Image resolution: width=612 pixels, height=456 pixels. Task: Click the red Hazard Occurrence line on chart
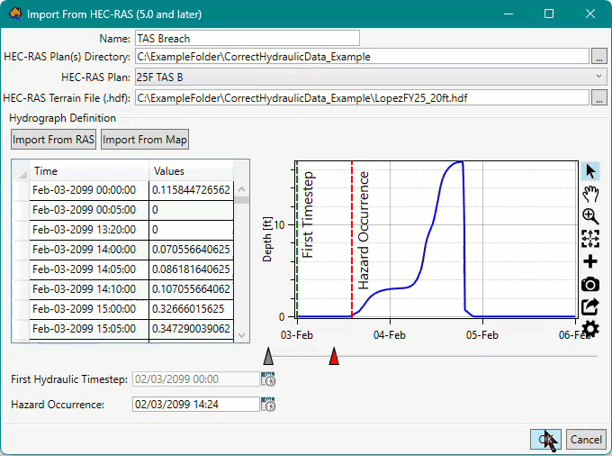coord(352,238)
